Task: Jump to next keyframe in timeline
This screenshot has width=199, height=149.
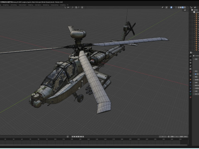Action: 81,137
